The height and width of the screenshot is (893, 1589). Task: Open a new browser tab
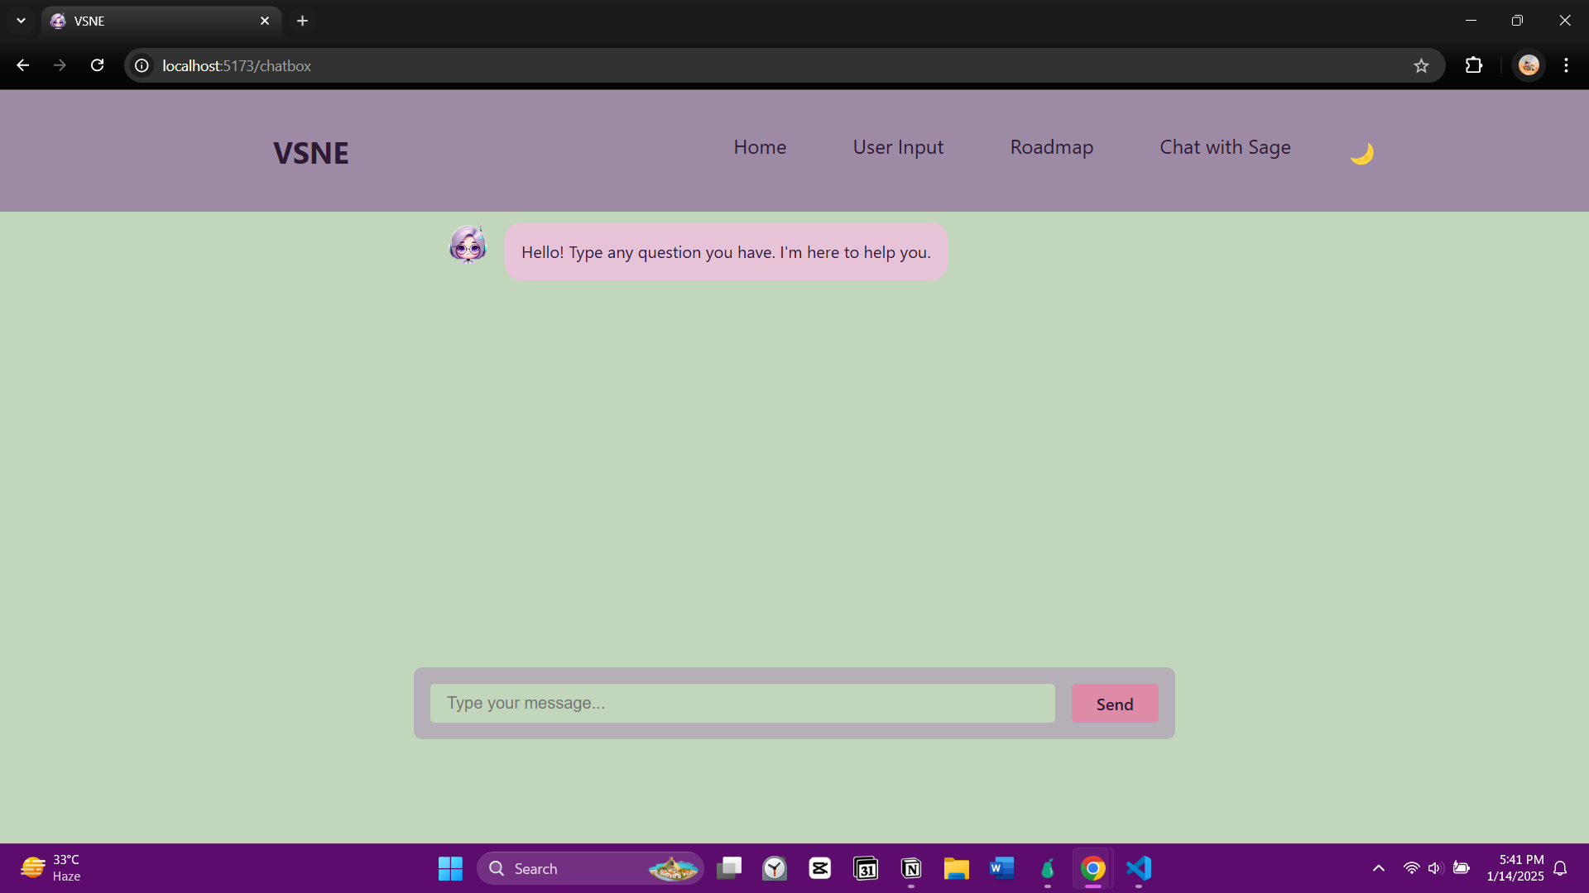click(x=303, y=21)
